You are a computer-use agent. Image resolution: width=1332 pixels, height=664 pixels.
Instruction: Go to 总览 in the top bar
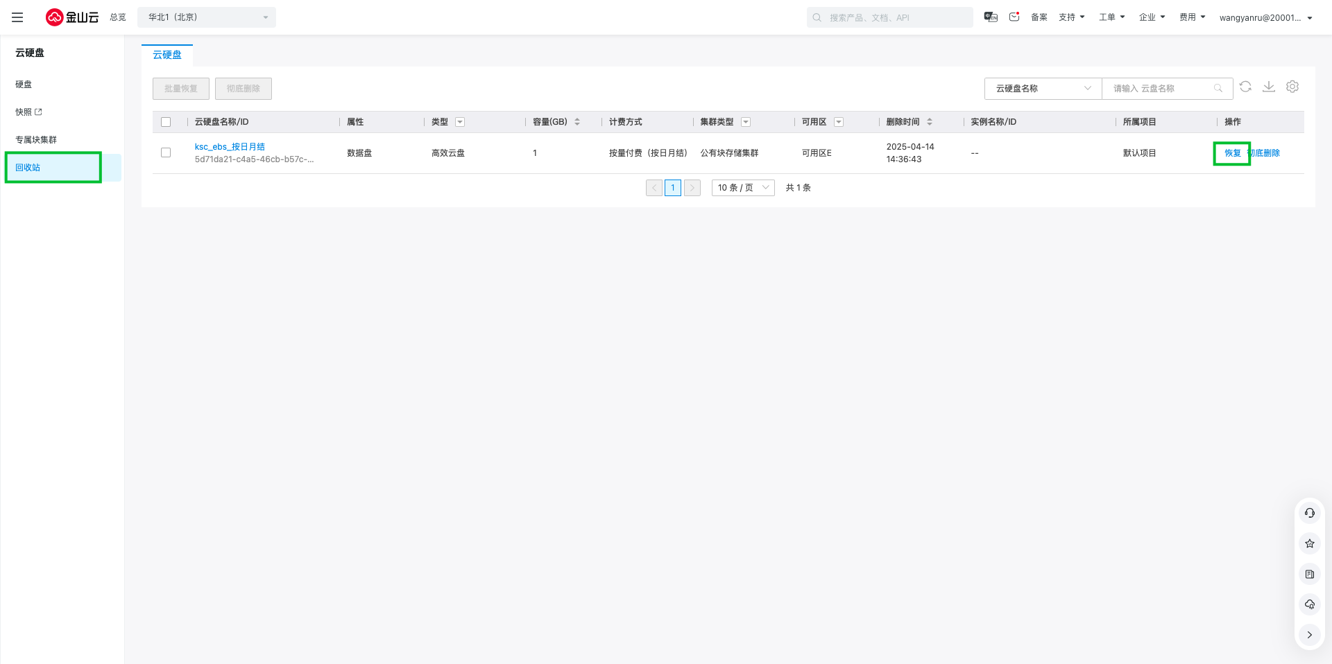(118, 17)
